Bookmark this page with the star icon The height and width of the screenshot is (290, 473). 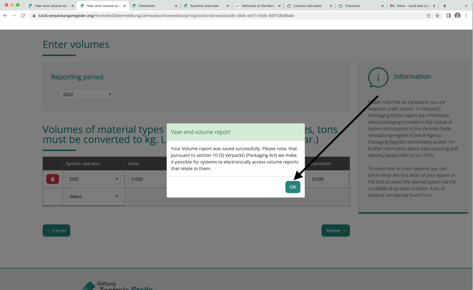point(437,16)
